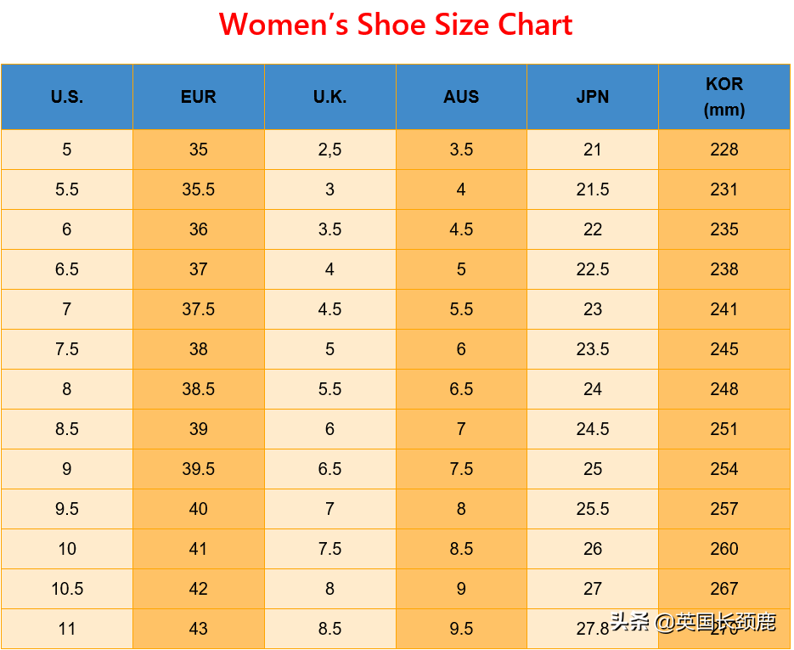Click the EUR cell showing 43
This screenshot has height=650, width=794.
199,629
